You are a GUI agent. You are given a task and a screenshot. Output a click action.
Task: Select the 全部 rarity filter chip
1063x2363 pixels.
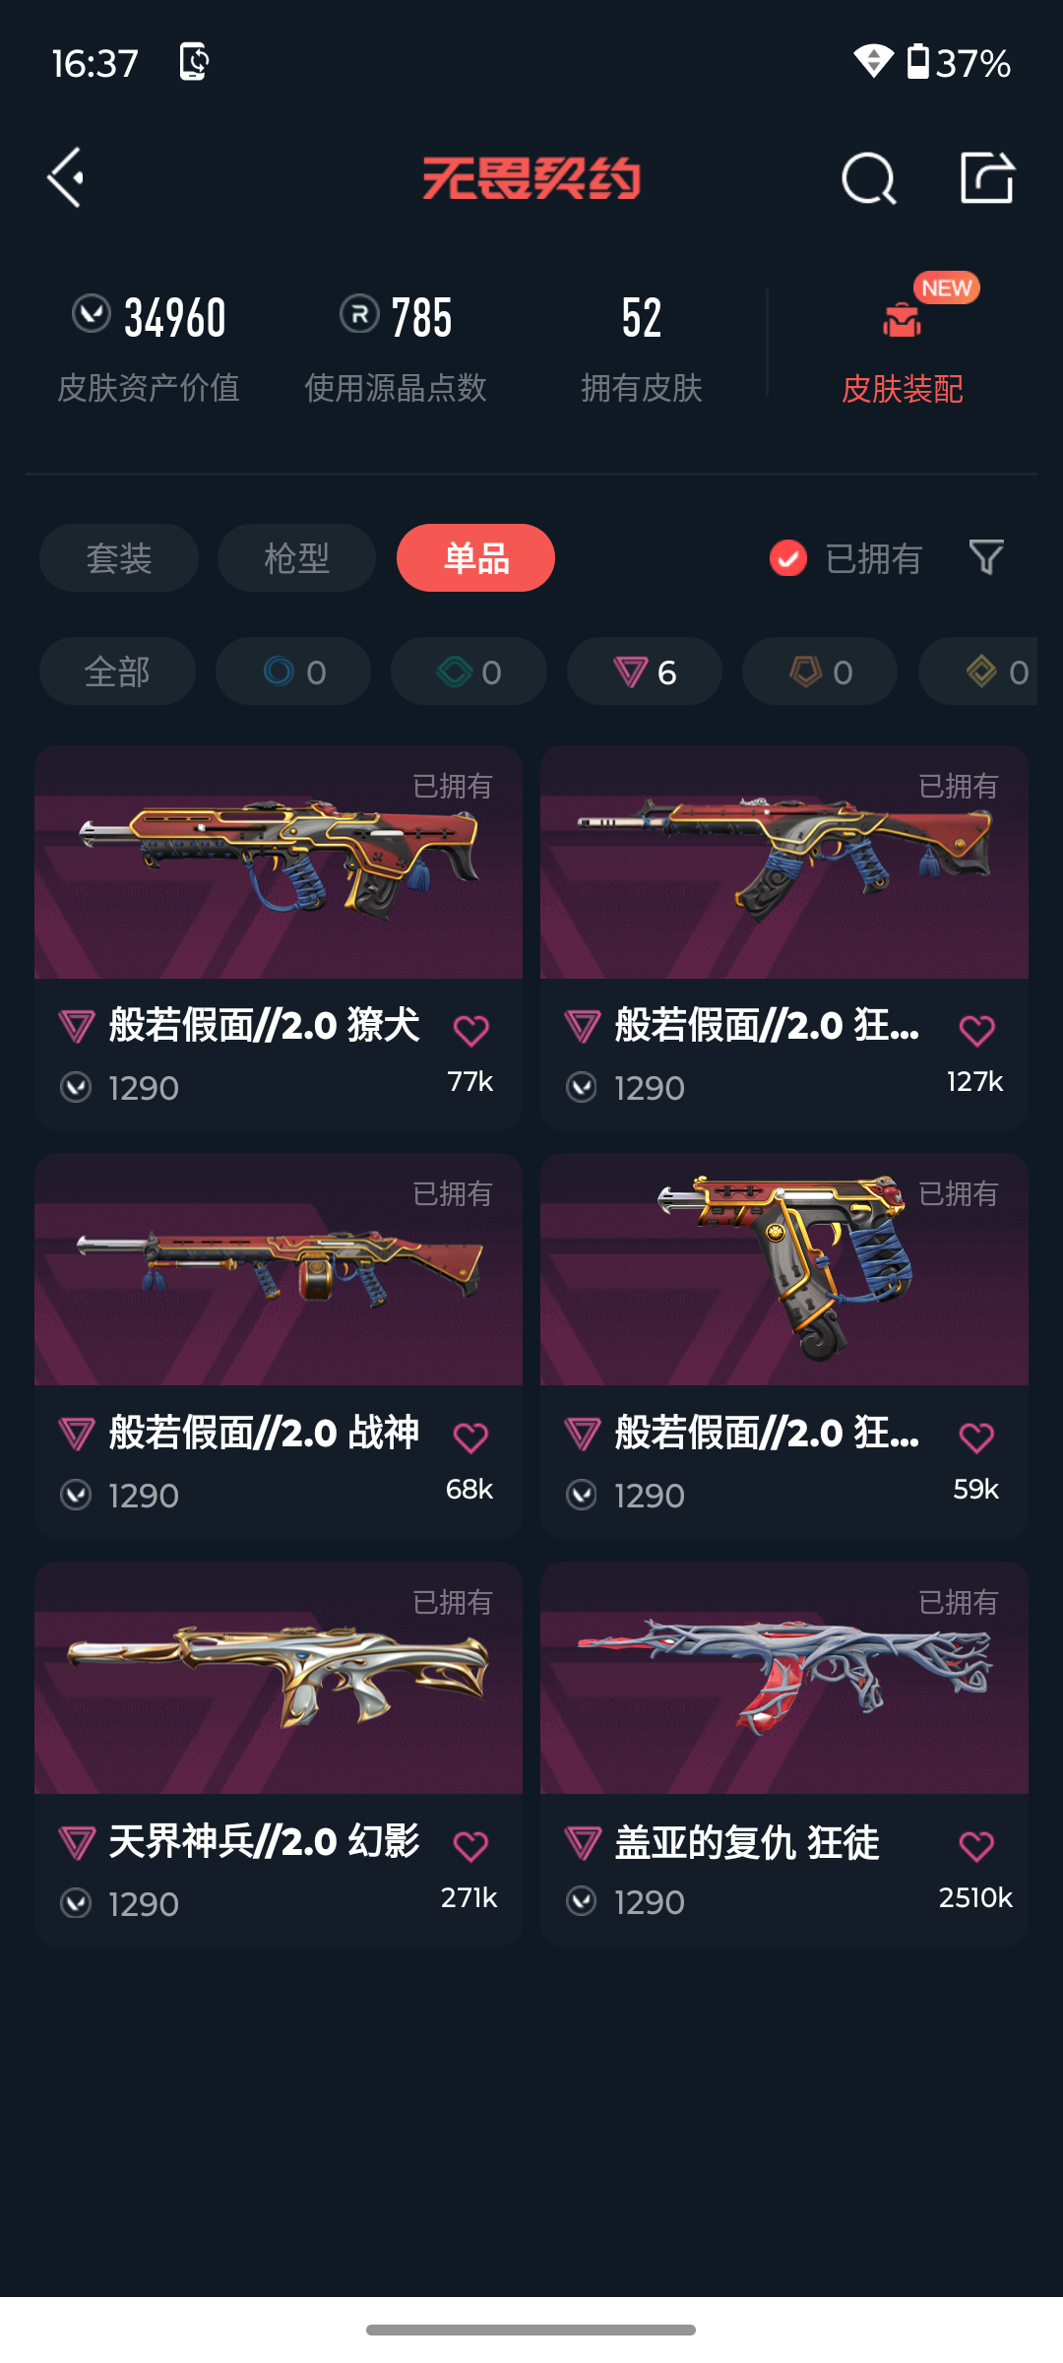(117, 671)
